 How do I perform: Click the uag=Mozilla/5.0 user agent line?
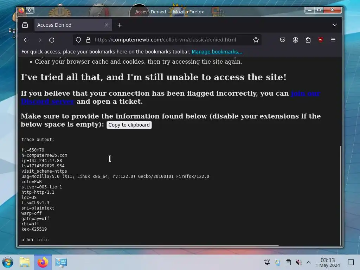pyautogui.click(x=115, y=176)
